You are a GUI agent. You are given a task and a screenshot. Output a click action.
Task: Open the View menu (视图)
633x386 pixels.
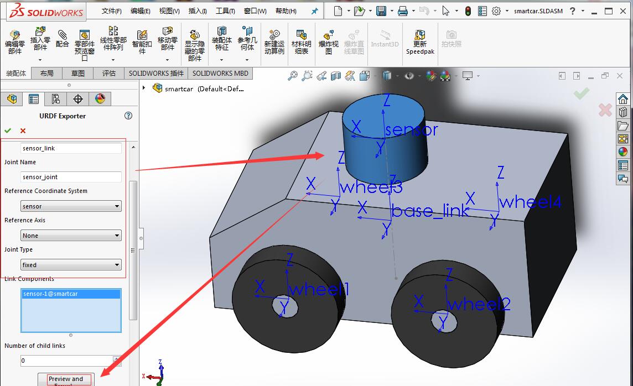[x=169, y=11]
